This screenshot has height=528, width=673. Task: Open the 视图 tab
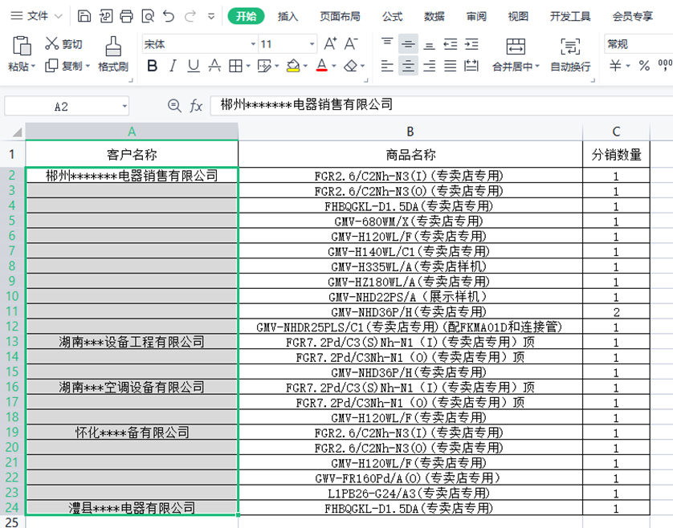[x=518, y=16]
